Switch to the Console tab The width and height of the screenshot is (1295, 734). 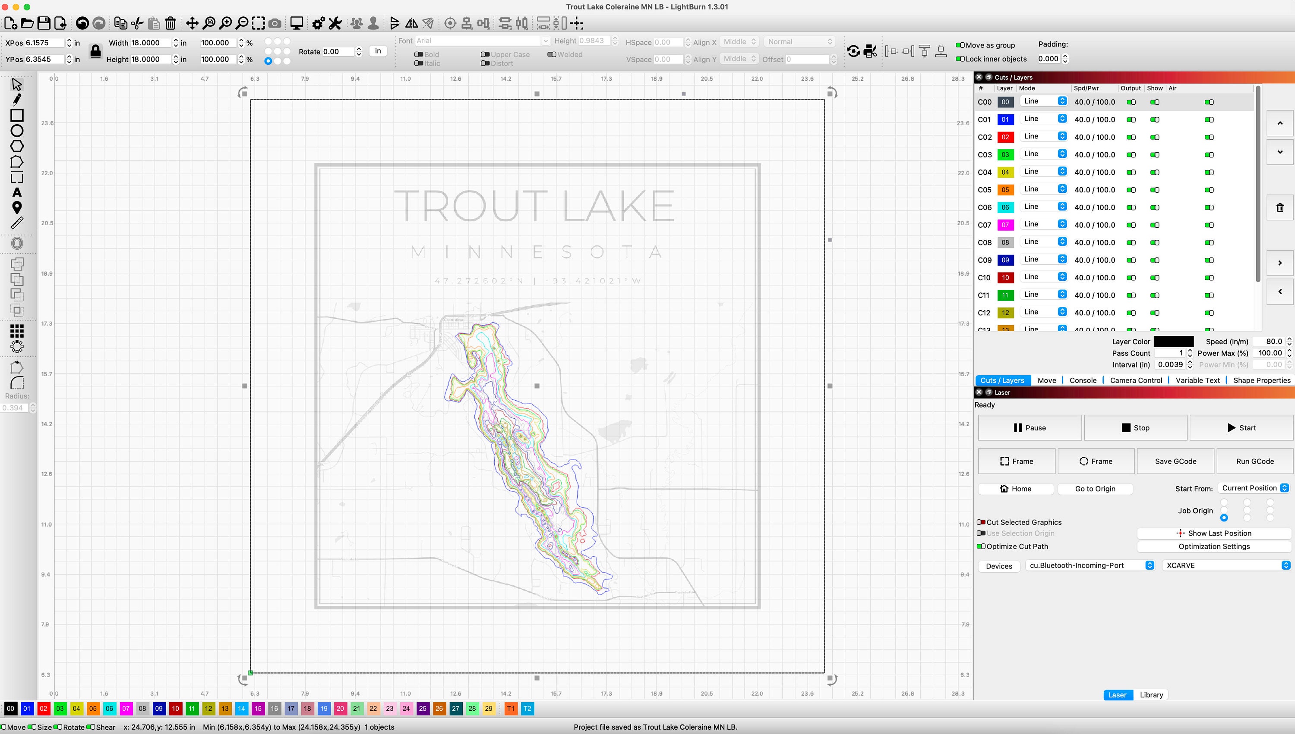[x=1083, y=380]
